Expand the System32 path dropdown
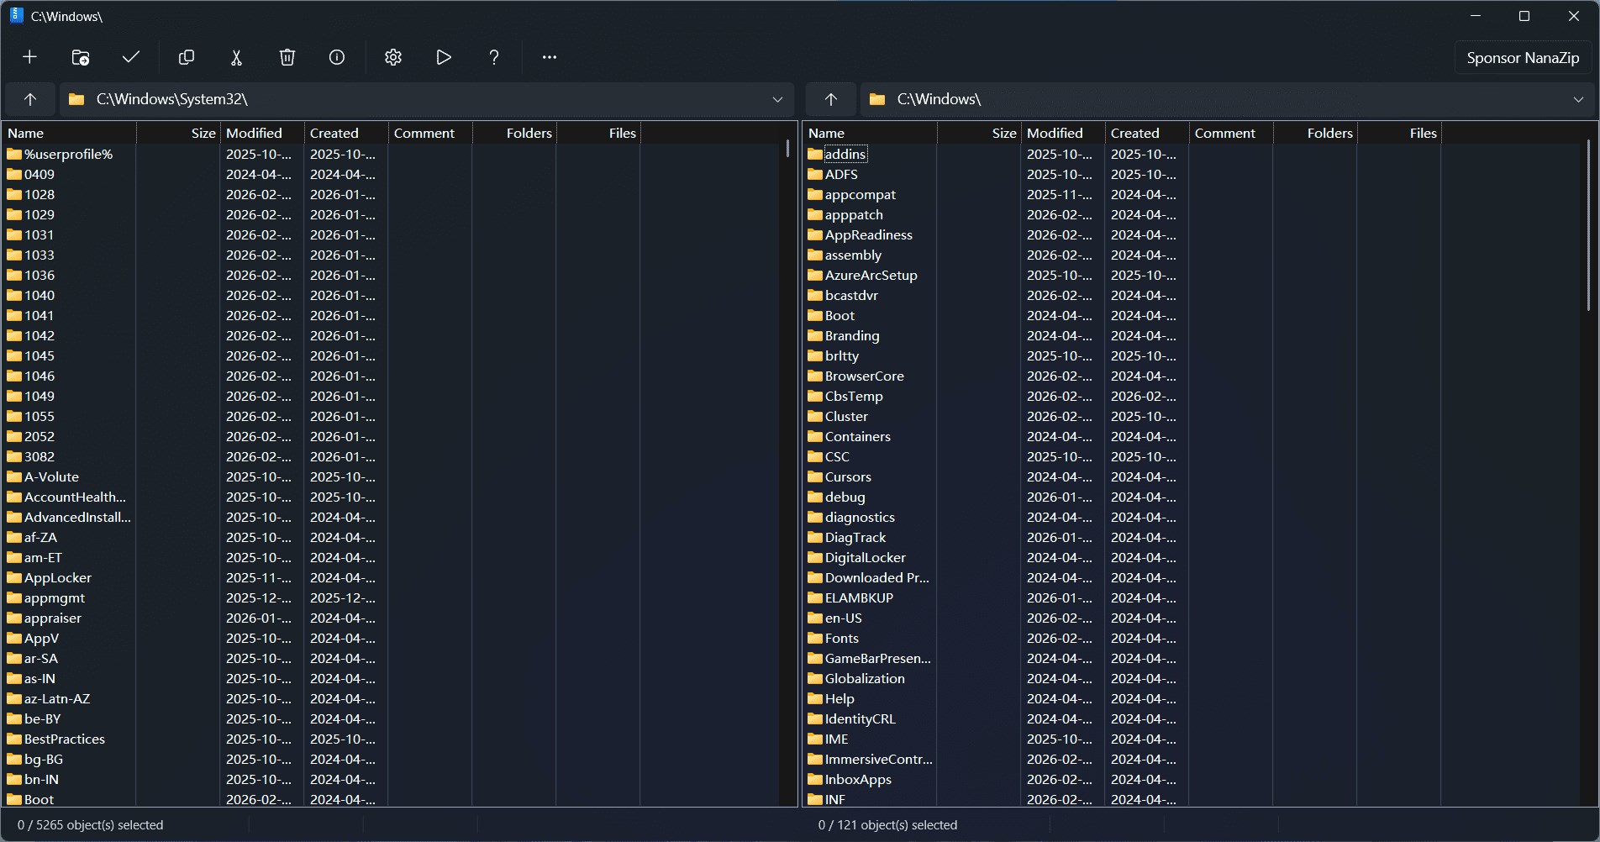The width and height of the screenshot is (1600, 842). pyautogui.click(x=777, y=99)
